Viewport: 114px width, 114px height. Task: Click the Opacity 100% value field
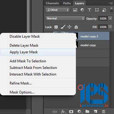[x=103, y=18]
